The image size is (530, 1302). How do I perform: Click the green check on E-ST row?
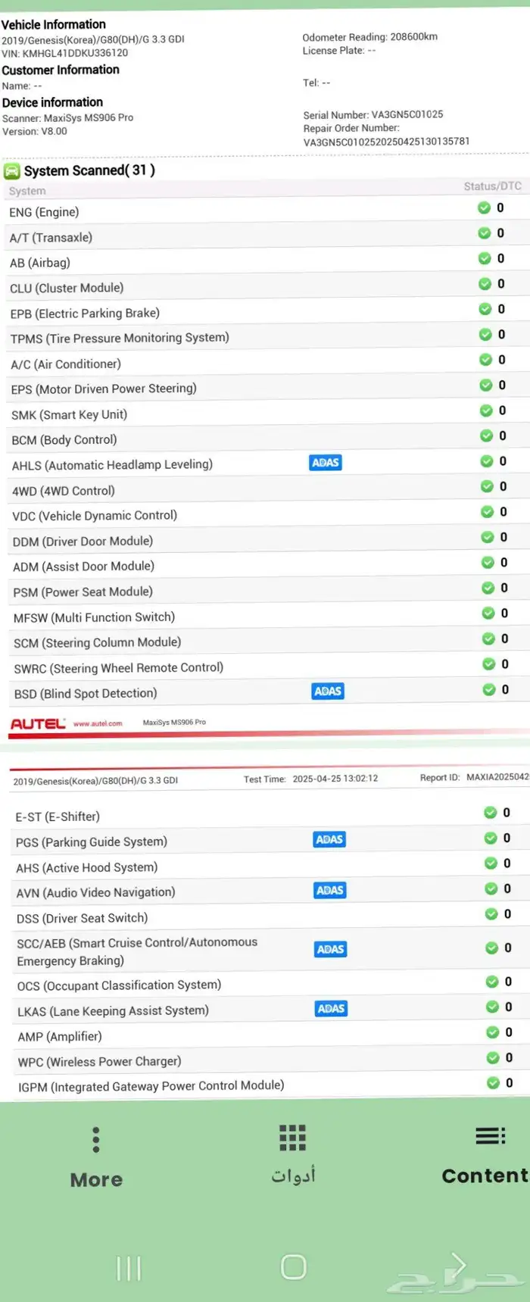[x=491, y=813]
